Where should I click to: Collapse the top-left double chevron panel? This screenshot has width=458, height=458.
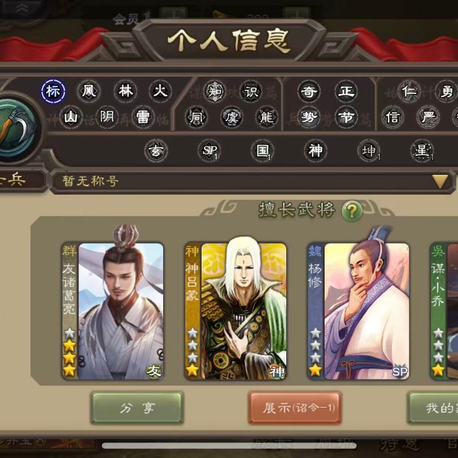coord(21,9)
